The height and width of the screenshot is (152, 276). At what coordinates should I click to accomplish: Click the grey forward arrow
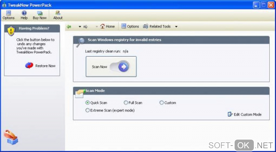86,27
